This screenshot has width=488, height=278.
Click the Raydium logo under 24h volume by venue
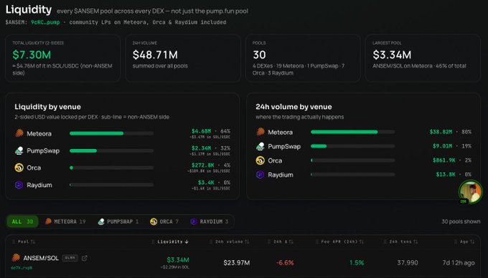pyautogui.click(x=261, y=175)
